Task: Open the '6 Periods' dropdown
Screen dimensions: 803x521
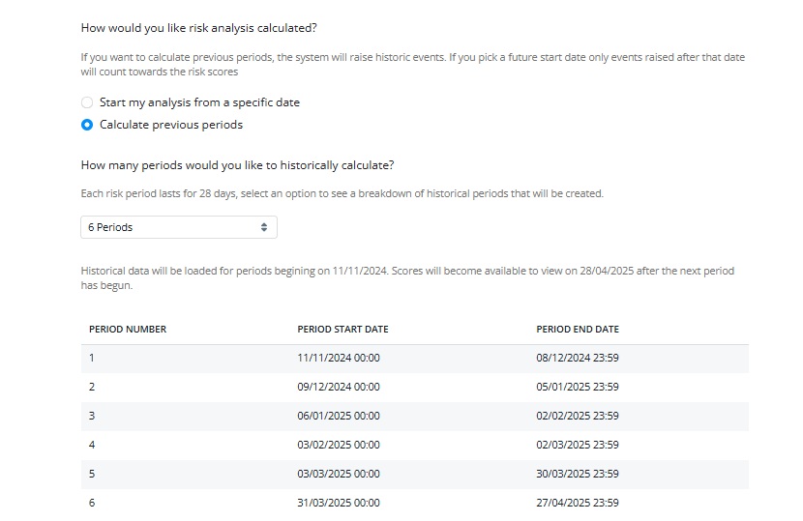Action: pyautogui.click(x=179, y=227)
